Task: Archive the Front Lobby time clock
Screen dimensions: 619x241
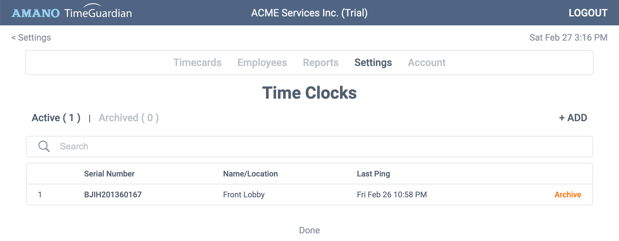Action: click(568, 194)
